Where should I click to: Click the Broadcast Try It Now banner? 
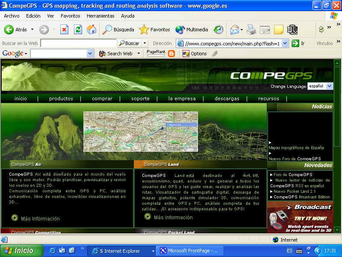pos(300,217)
